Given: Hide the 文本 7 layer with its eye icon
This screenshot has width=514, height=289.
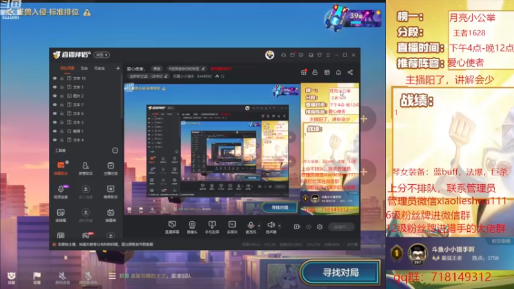Looking at the screenshot, I should 55,105.
